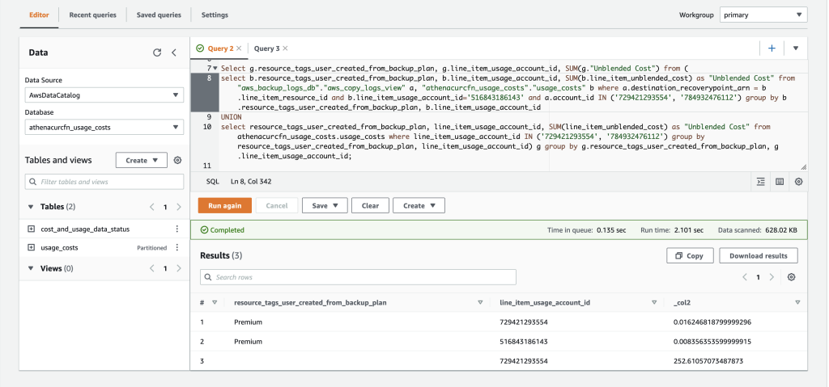Click the Data scanned 628.02 KB value
This screenshot has width=829, height=387.
point(783,230)
